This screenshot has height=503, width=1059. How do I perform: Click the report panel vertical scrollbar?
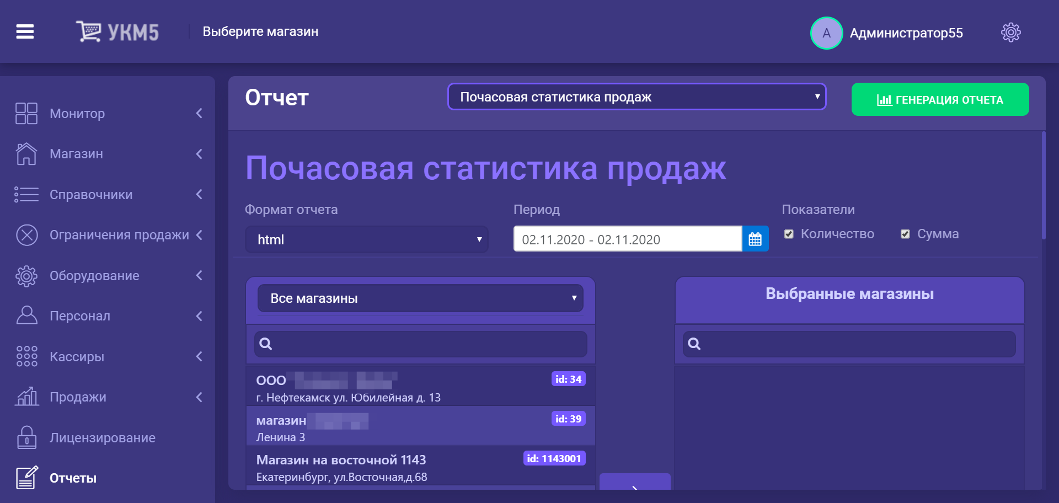tap(1043, 185)
